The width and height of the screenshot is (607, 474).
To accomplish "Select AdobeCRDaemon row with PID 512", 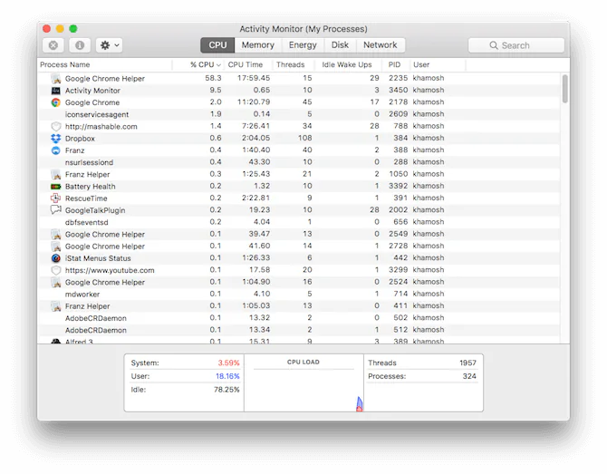I will [299, 330].
